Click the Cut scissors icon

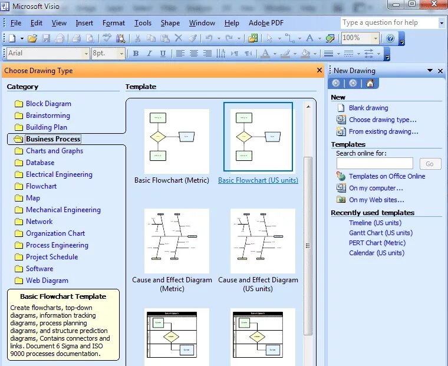pos(137,38)
